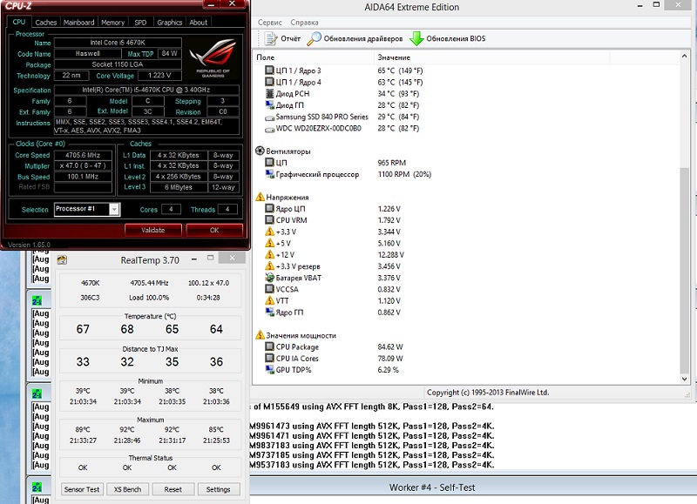Click the +5 V warning icon
The height and width of the screenshot is (504, 697).
[269, 243]
